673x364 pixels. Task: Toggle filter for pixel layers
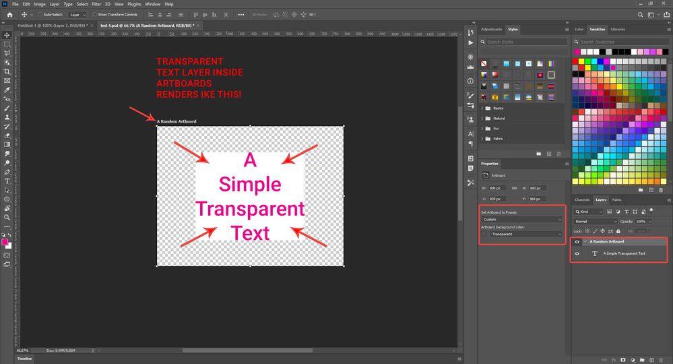[610, 212]
